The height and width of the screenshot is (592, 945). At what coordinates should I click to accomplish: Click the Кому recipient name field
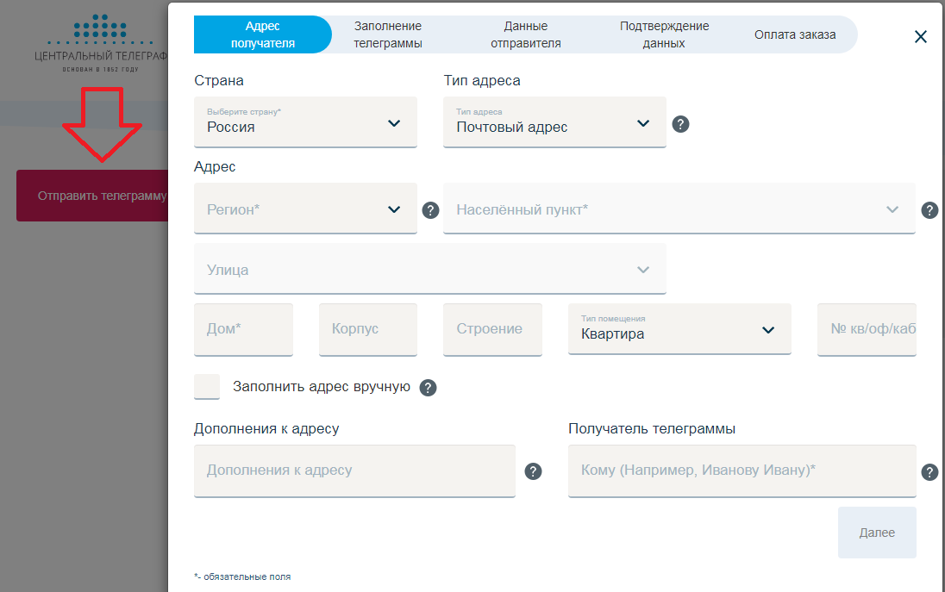(742, 470)
